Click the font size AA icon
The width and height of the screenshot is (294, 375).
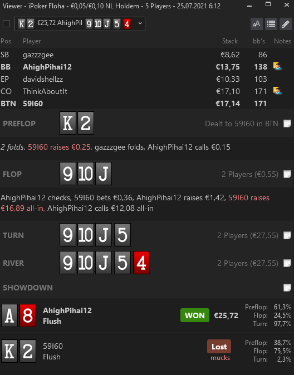point(256,24)
